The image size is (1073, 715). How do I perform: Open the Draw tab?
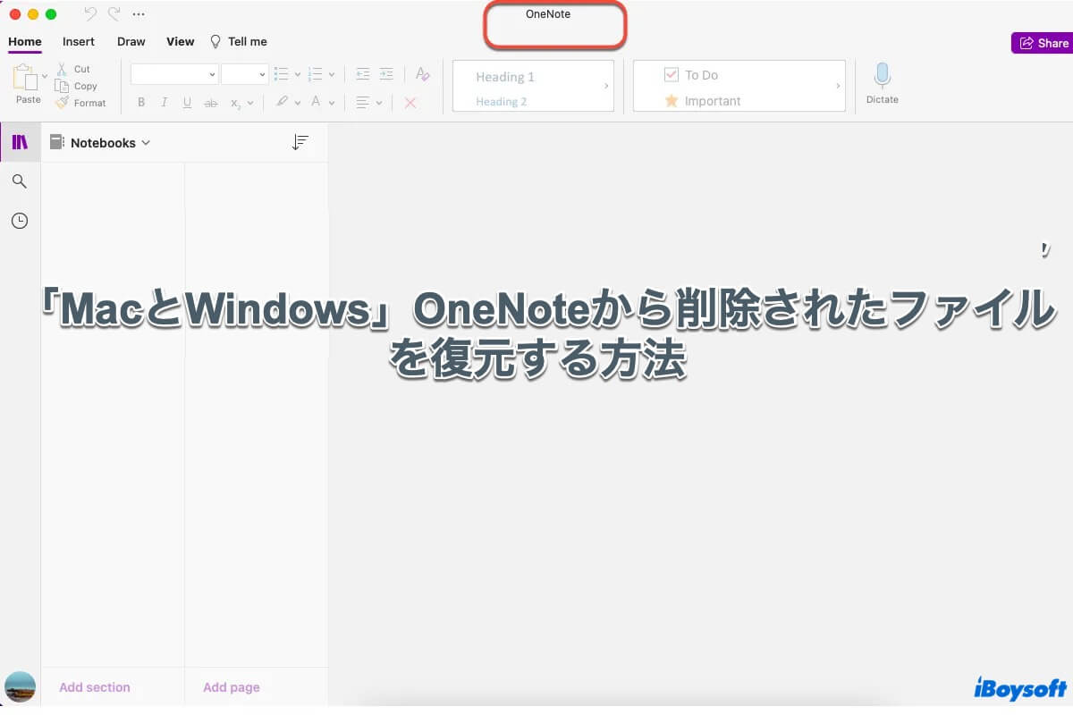(131, 41)
